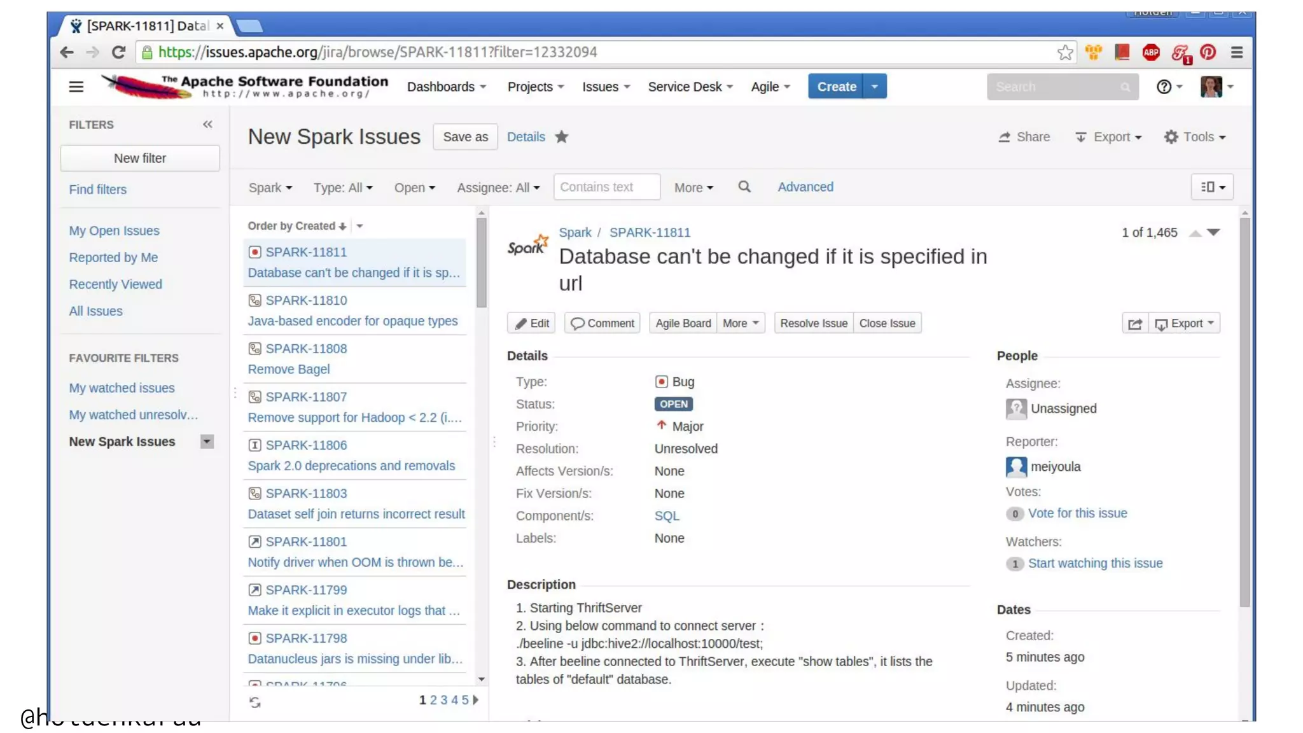Open SPARK-11808 Remove Bagel issue
The height and width of the screenshot is (733, 1303).
click(306, 349)
